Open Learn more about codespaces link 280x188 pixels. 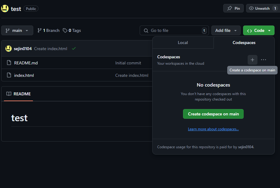point(213,129)
